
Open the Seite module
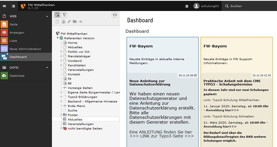pos(26,25)
